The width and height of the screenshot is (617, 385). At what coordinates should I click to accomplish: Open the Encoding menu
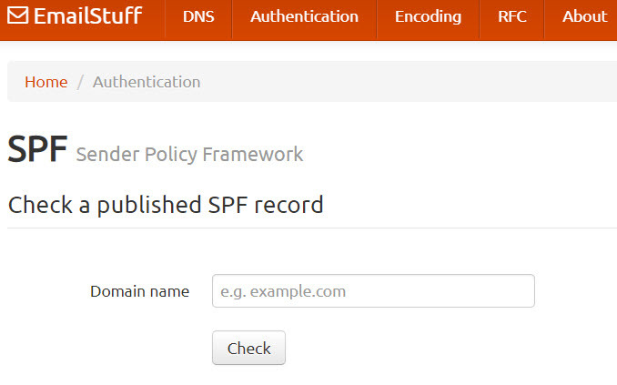click(x=428, y=16)
